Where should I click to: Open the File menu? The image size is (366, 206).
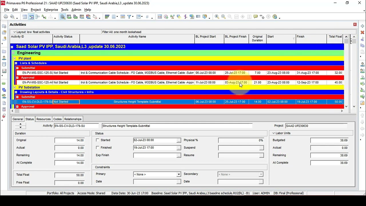[7, 10]
